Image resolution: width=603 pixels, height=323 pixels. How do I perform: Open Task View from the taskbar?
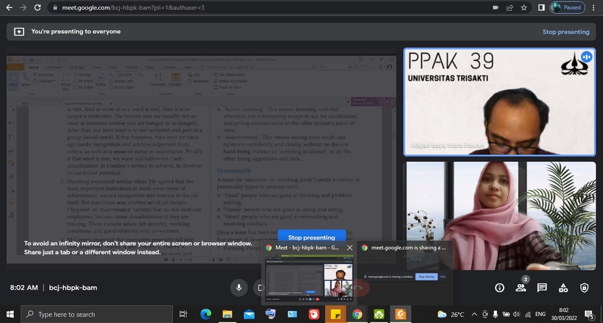pos(183,314)
